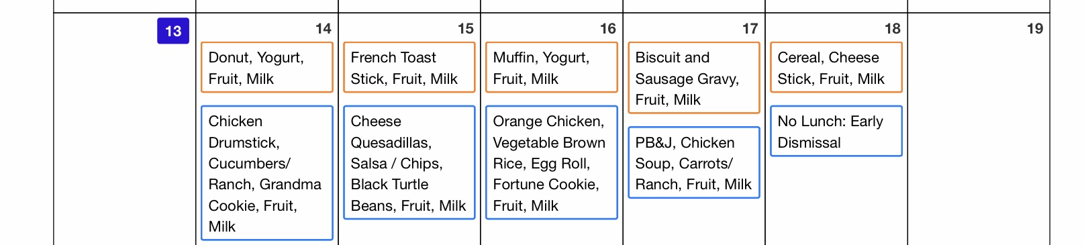Click the date number 14

324,29
